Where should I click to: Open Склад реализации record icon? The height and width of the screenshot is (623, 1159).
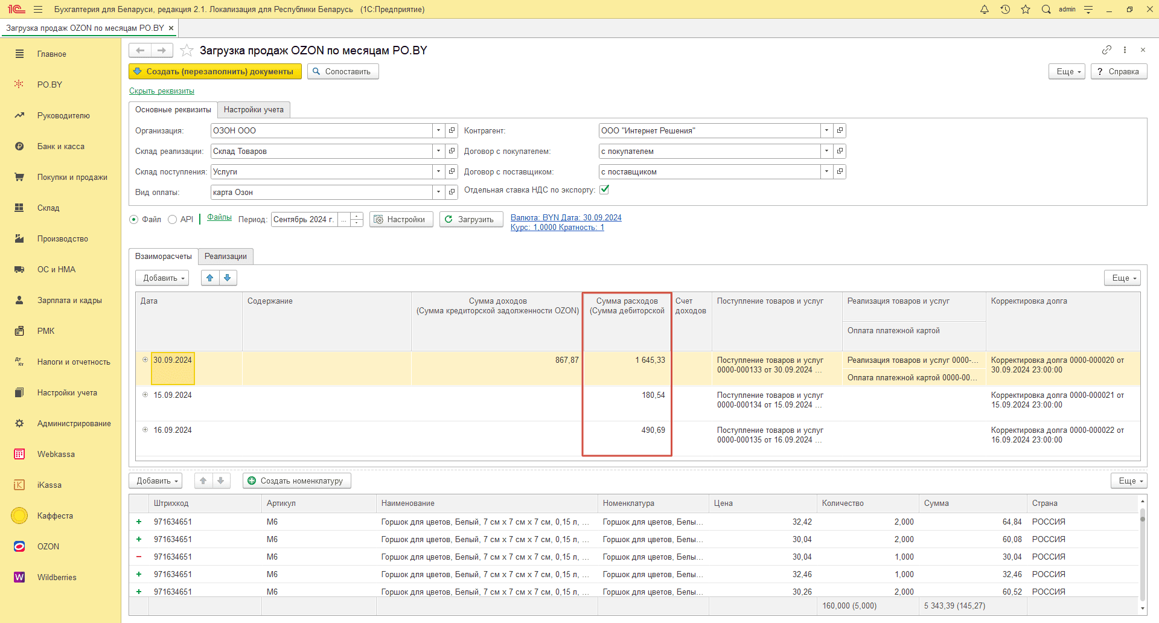[x=452, y=151]
